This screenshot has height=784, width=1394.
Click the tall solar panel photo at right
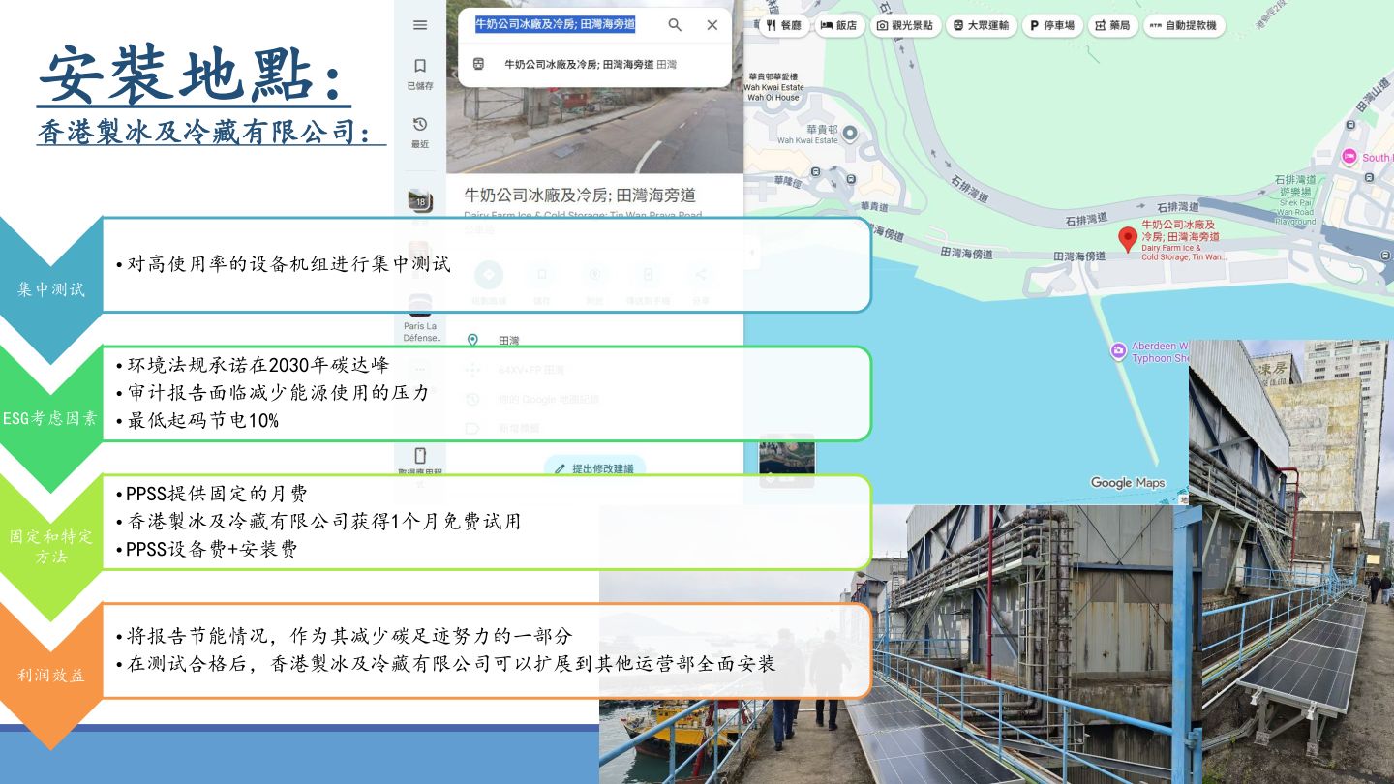click(x=1291, y=561)
